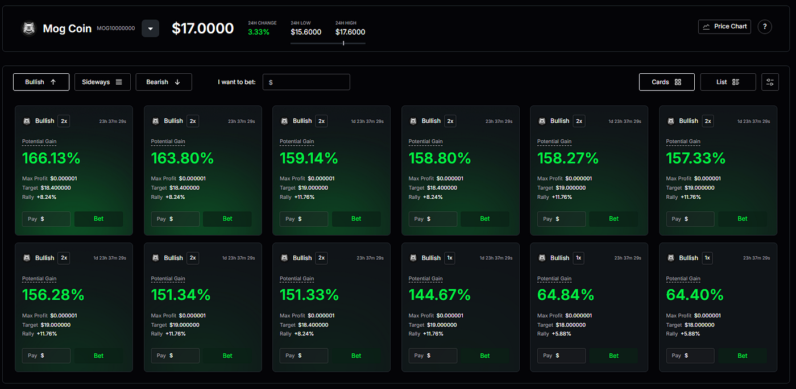
Task: Click the 1x badge on the 64.84% card
Action: (579, 258)
